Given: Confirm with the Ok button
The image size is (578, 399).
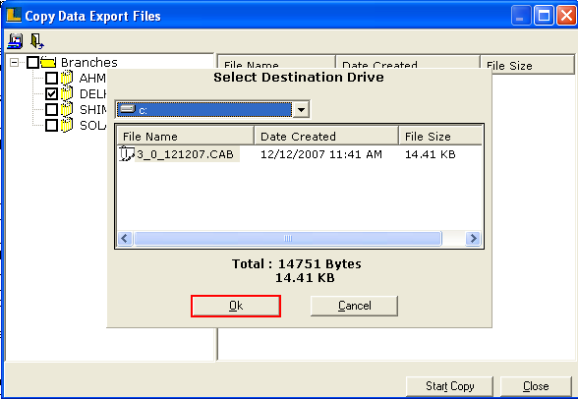Looking at the screenshot, I should (x=236, y=306).
